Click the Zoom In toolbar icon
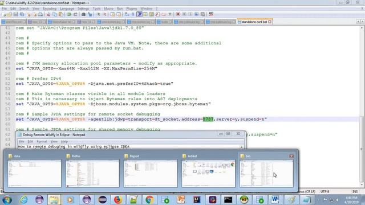 [x=99, y=14]
